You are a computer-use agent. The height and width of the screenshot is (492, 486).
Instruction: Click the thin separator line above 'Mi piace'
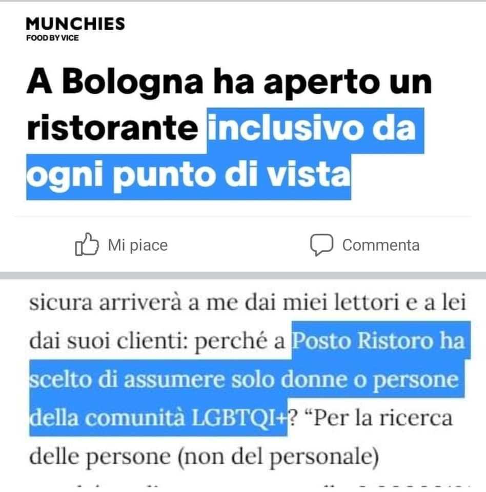click(x=243, y=217)
